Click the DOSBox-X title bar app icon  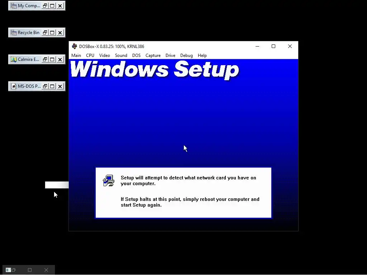(75, 46)
